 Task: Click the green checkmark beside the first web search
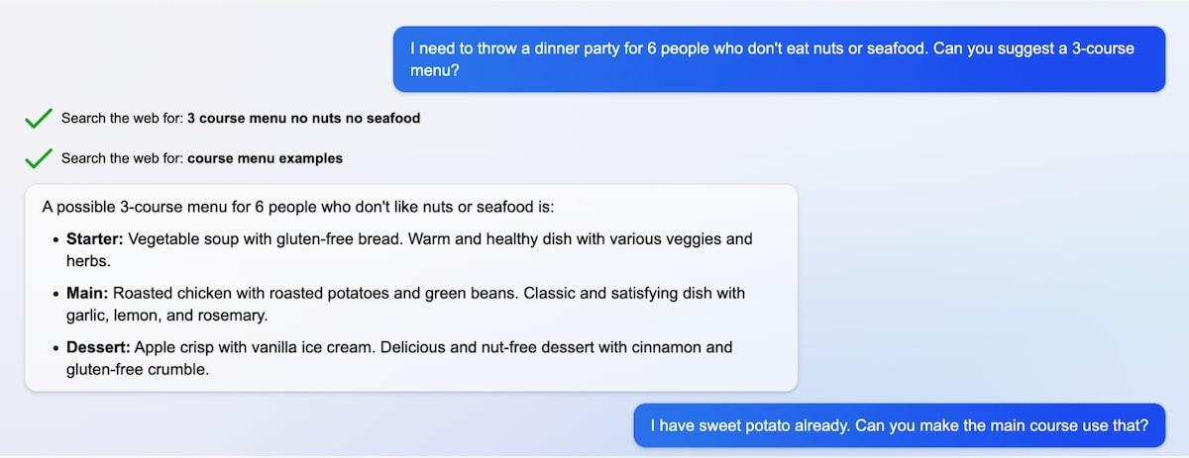pos(39,119)
